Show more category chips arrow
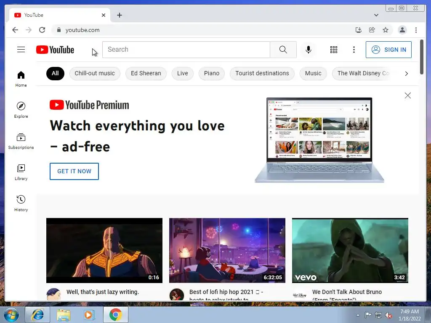The width and height of the screenshot is (431, 323). tap(406, 74)
